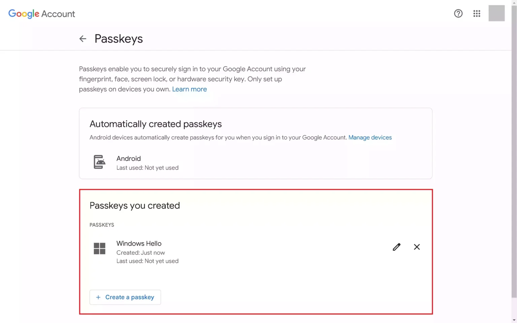
Task: Click the Automatically created passkeys heading
Action: [x=156, y=124]
